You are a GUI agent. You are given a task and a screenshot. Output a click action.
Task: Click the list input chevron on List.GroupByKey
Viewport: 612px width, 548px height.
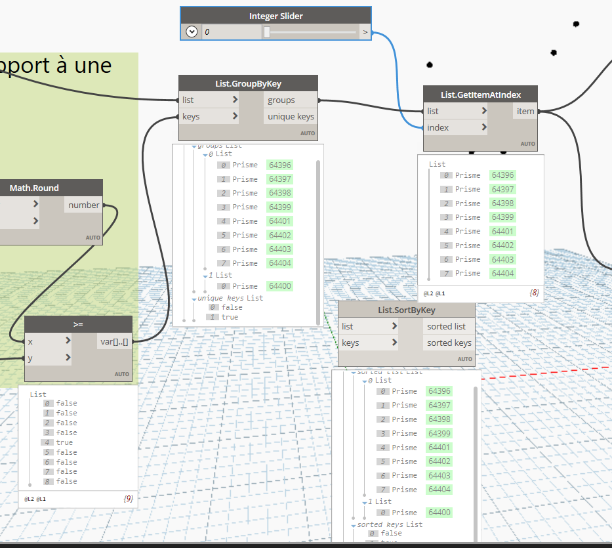click(235, 100)
